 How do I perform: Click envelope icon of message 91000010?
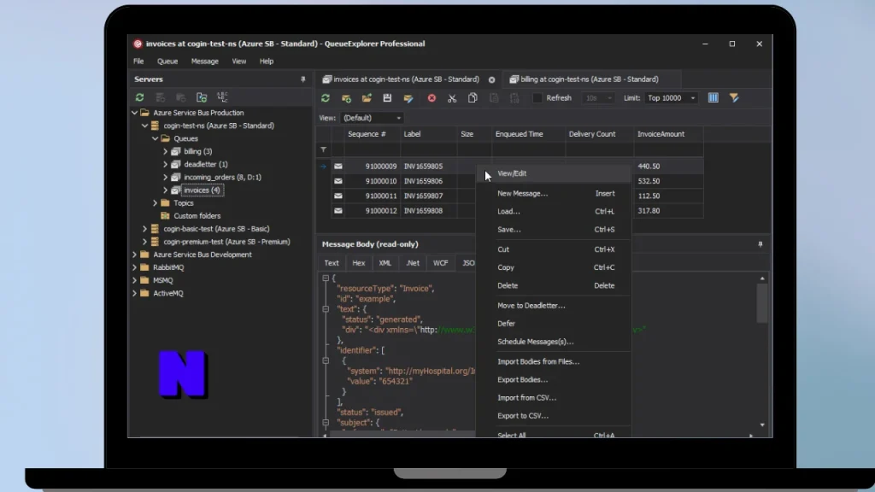(x=338, y=181)
